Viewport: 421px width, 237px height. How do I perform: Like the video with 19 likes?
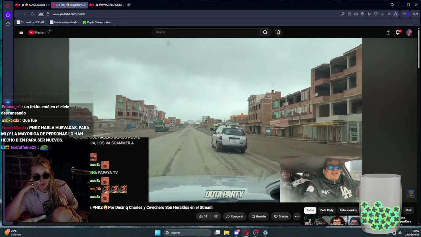[x=203, y=216]
